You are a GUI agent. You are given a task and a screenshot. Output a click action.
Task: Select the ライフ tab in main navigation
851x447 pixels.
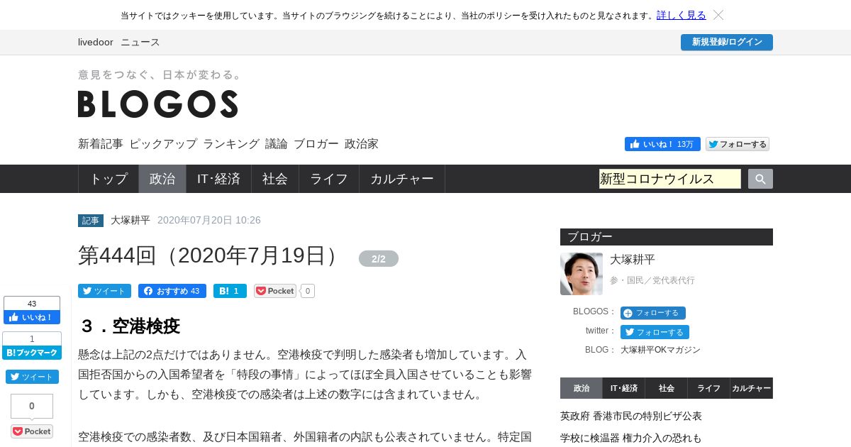tap(329, 179)
